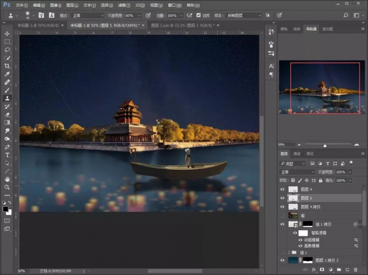Open the Layers panel 正常 blend dropdown
Screen dimensions: 368x275
[297, 172]
